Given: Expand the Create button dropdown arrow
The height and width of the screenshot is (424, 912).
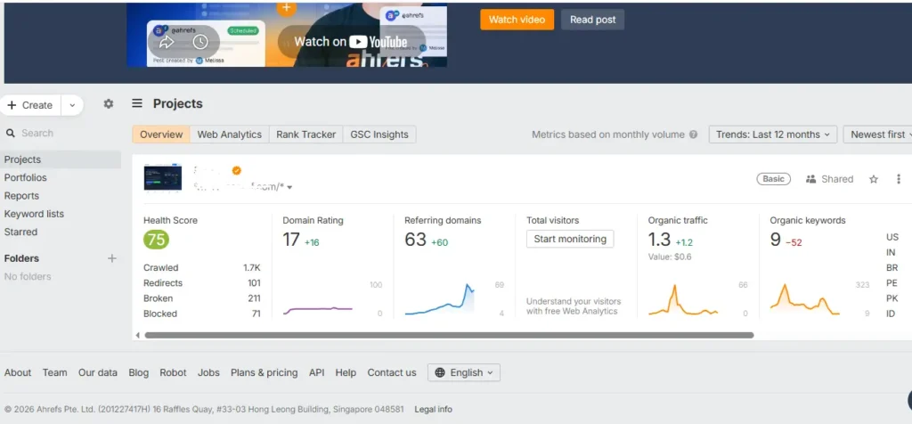Looking at the screenshot, I should (x=72, y=105).
